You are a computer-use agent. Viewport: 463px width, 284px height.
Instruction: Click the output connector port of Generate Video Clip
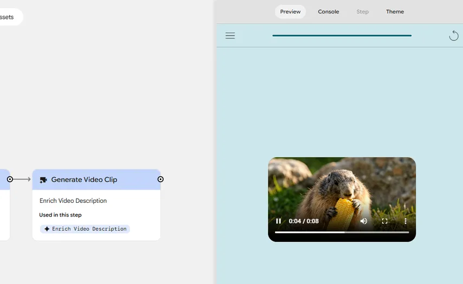pos(160,179)
